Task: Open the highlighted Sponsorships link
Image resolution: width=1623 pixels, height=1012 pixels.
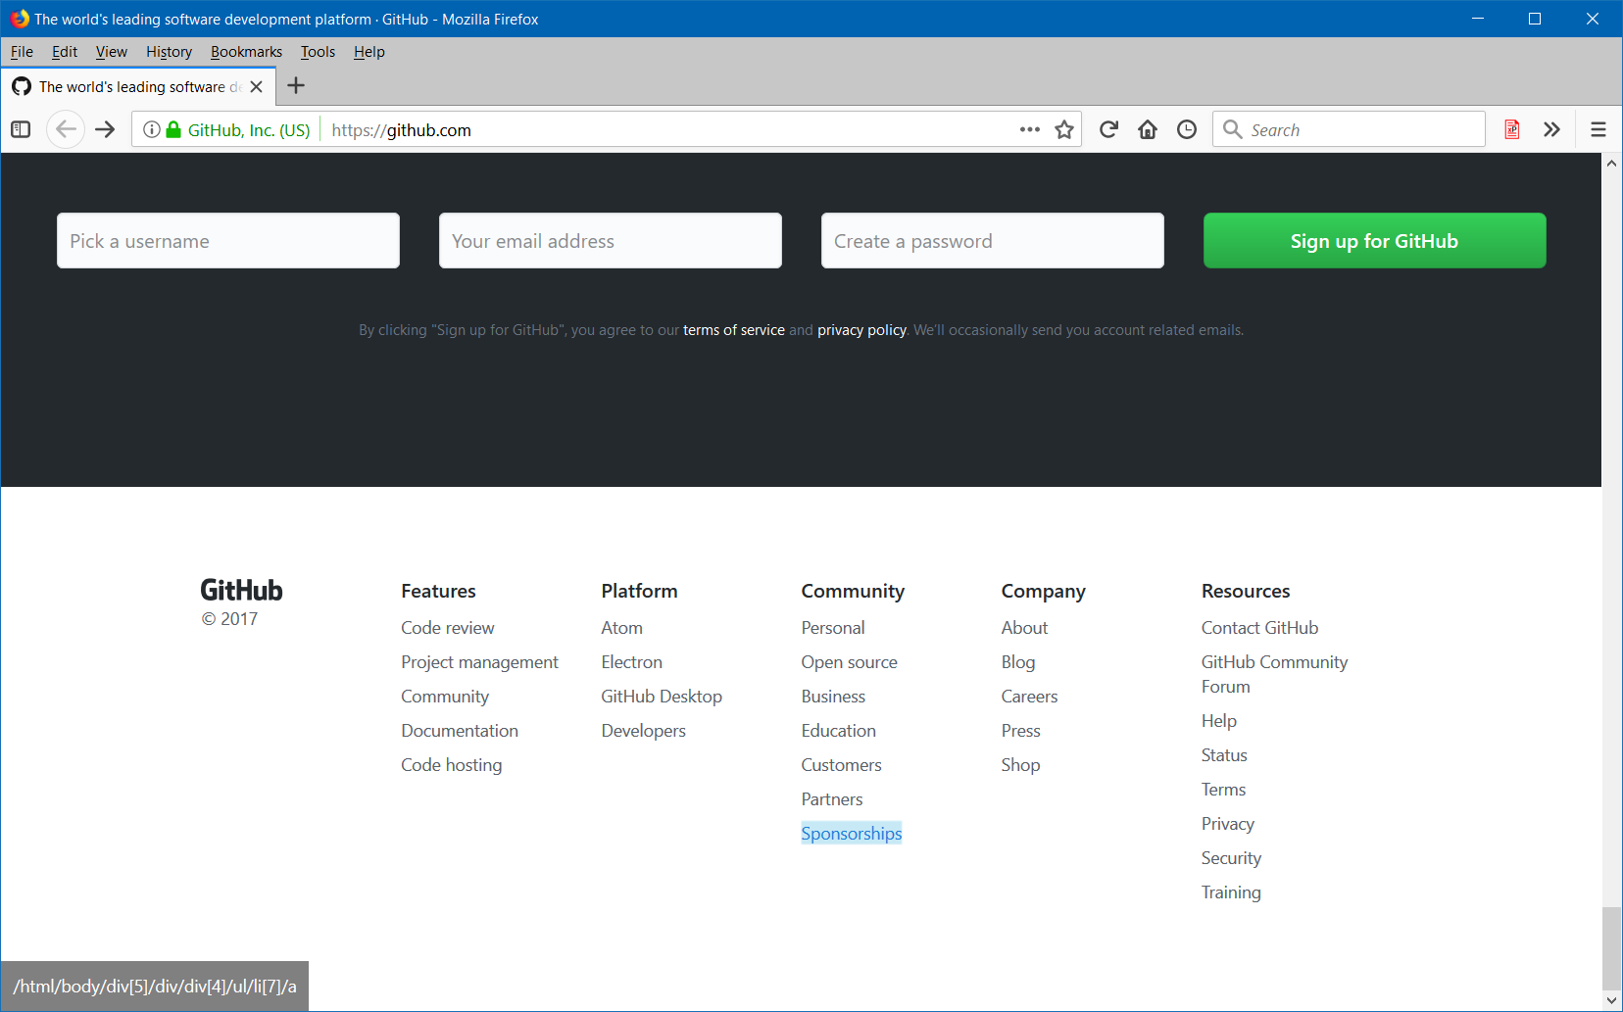Action: 852,834
